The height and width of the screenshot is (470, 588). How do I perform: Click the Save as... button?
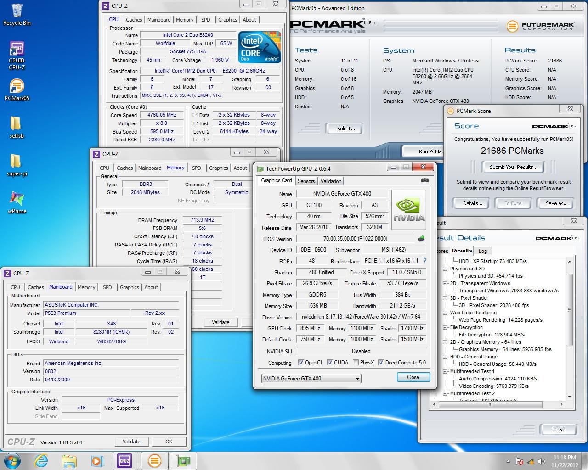pos(556,203)
